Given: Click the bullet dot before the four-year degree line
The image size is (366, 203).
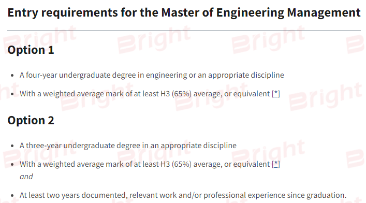Looking at the screenshot, I should coord(12,76).
